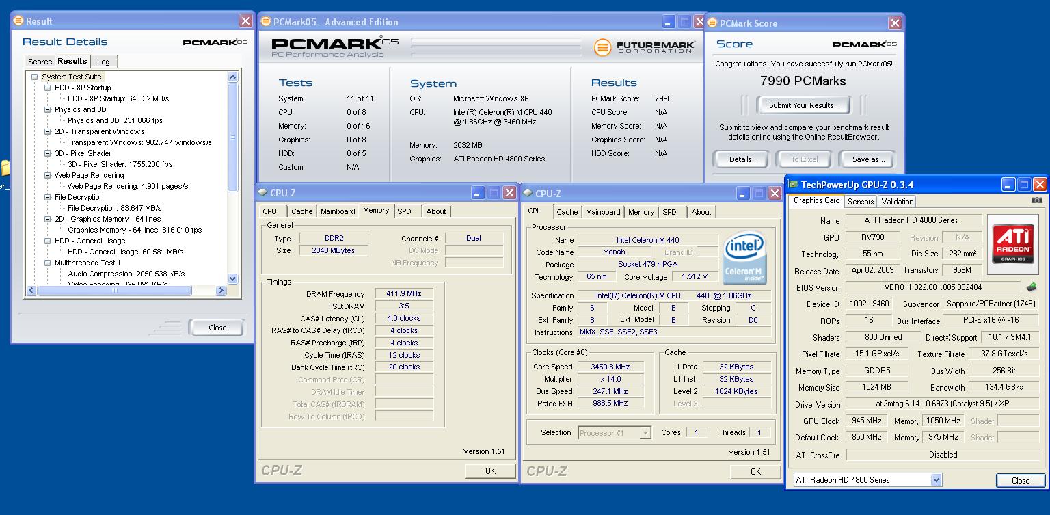This screenshot has height=515, width=1050.
Task: Click the GPU-Z title bar app icon
Action: pos(794,185)
